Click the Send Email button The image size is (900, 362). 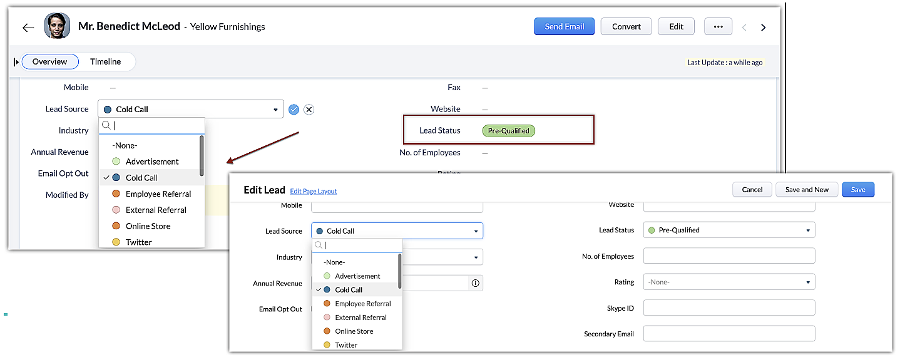tap(564, 26)
